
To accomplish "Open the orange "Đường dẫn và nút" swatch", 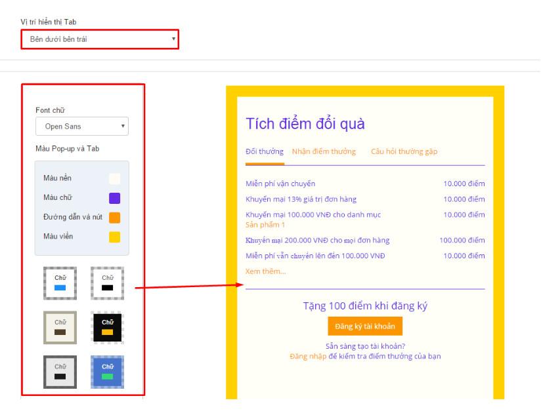I will (x=114, y=218).
